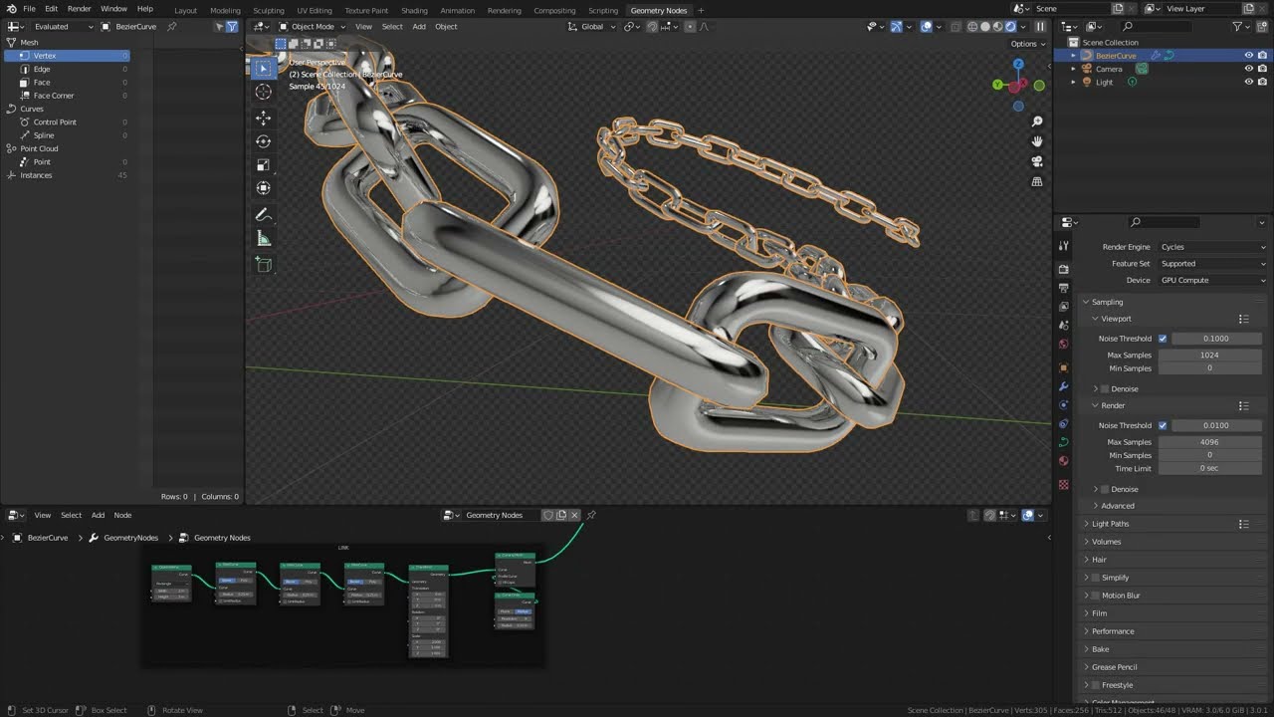Expand the Volumes panel
The width and height of the screenshot is (1274, 717).
1106,542
